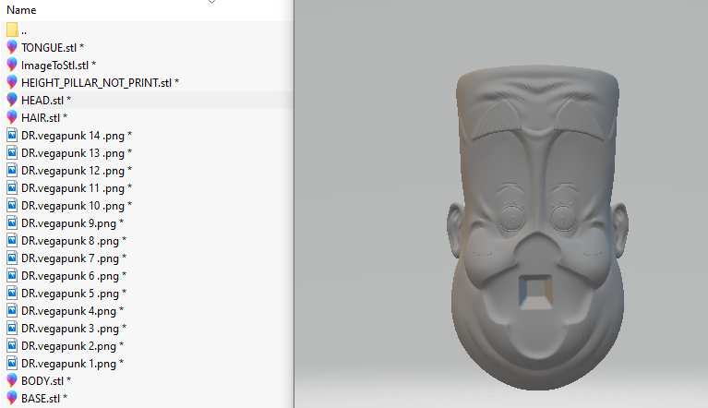Screen dimensions: 708x408
Task: Go up via the '..' parent entry
Action: coord(24,32)
